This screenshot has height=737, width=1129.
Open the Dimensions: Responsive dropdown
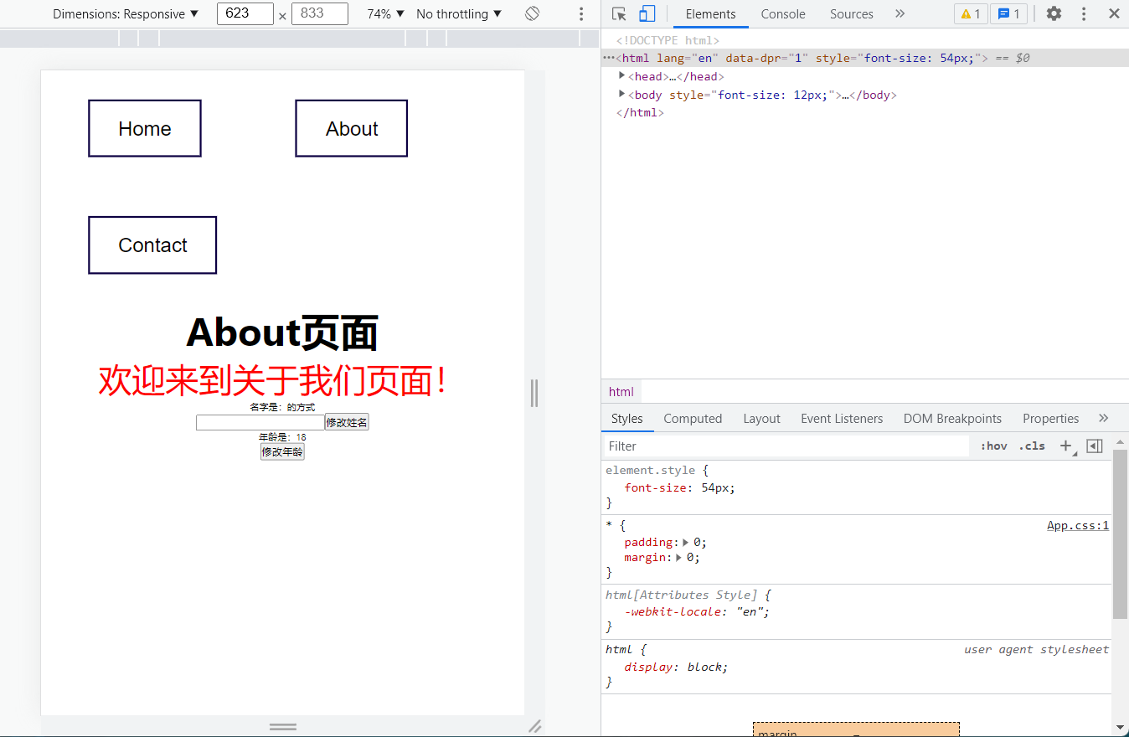[126, 14]
